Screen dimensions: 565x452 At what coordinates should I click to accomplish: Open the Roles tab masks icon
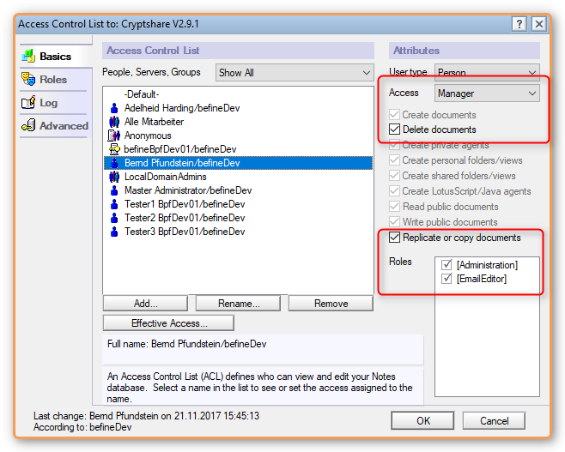point(28,79)
